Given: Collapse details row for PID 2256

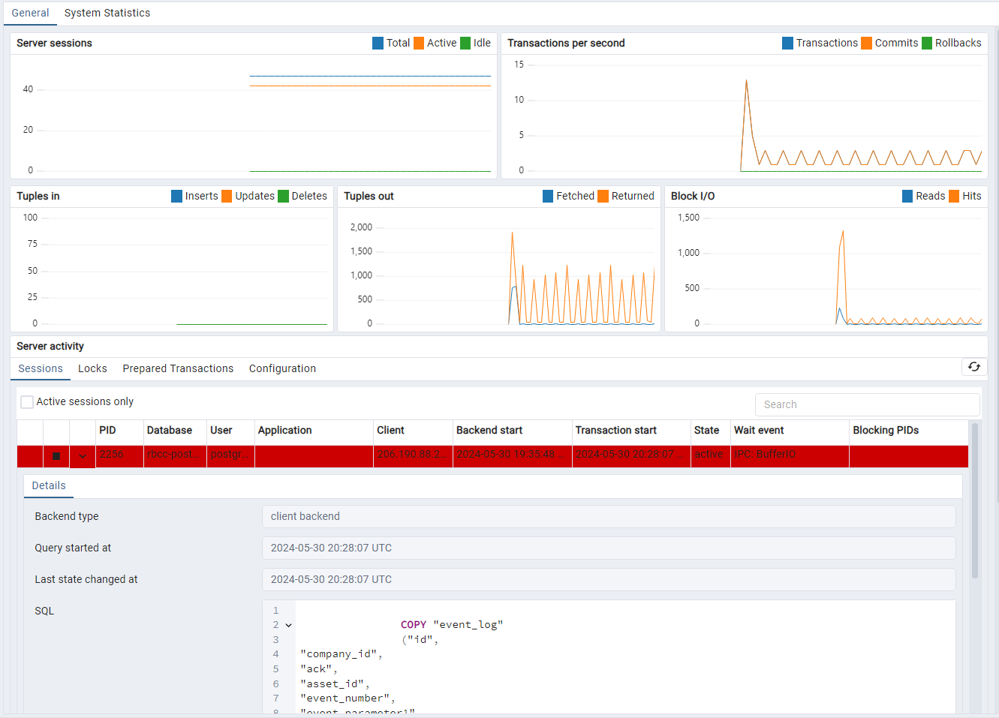Looking at the screenshot, I should click(83, 456).
